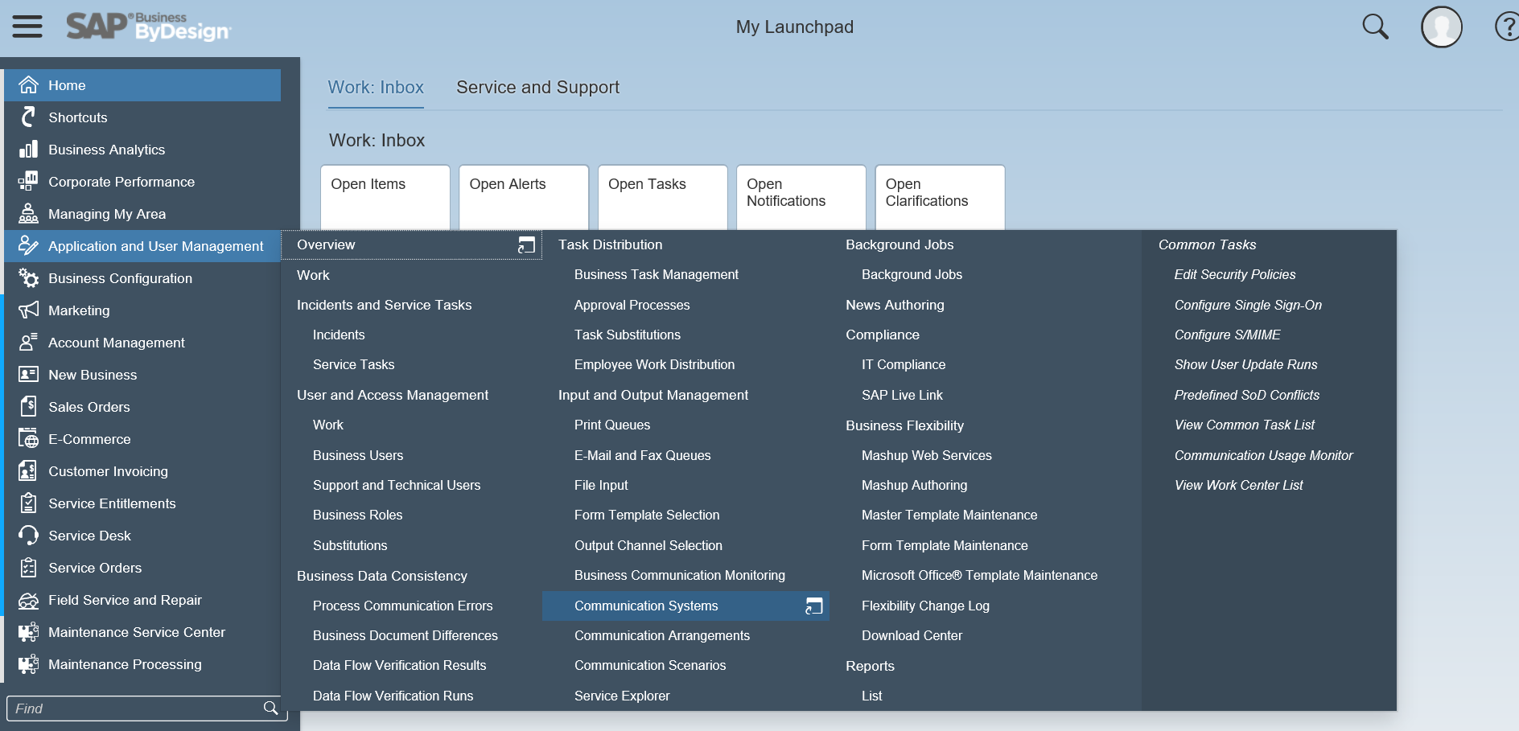This screenshot has width=1519, height=731.
Task: Click the open-in-new-window icon beside Communication Systems
Action: [813, 606]
